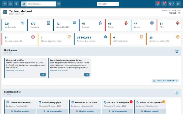The width and height of the screenshot is (183, 114).
Task: Open Conseil pédagogique notification arrow button
Action: click(87, 74)
